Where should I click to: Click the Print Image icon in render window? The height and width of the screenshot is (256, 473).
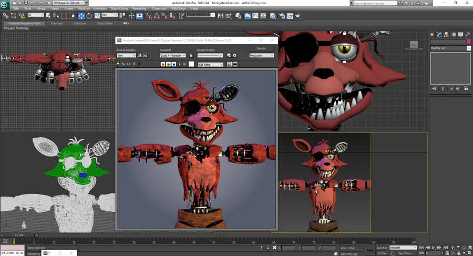tap(134, 64)
